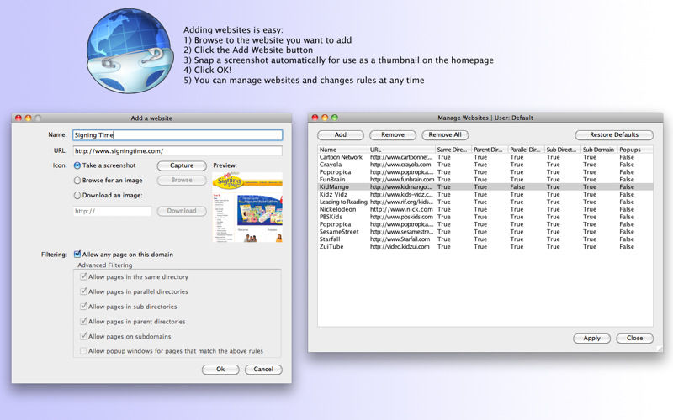The width and height of the screenshot is (673, 420).
Task: Zoom the Manage Websites window with green button
Action: pos(335,118)
